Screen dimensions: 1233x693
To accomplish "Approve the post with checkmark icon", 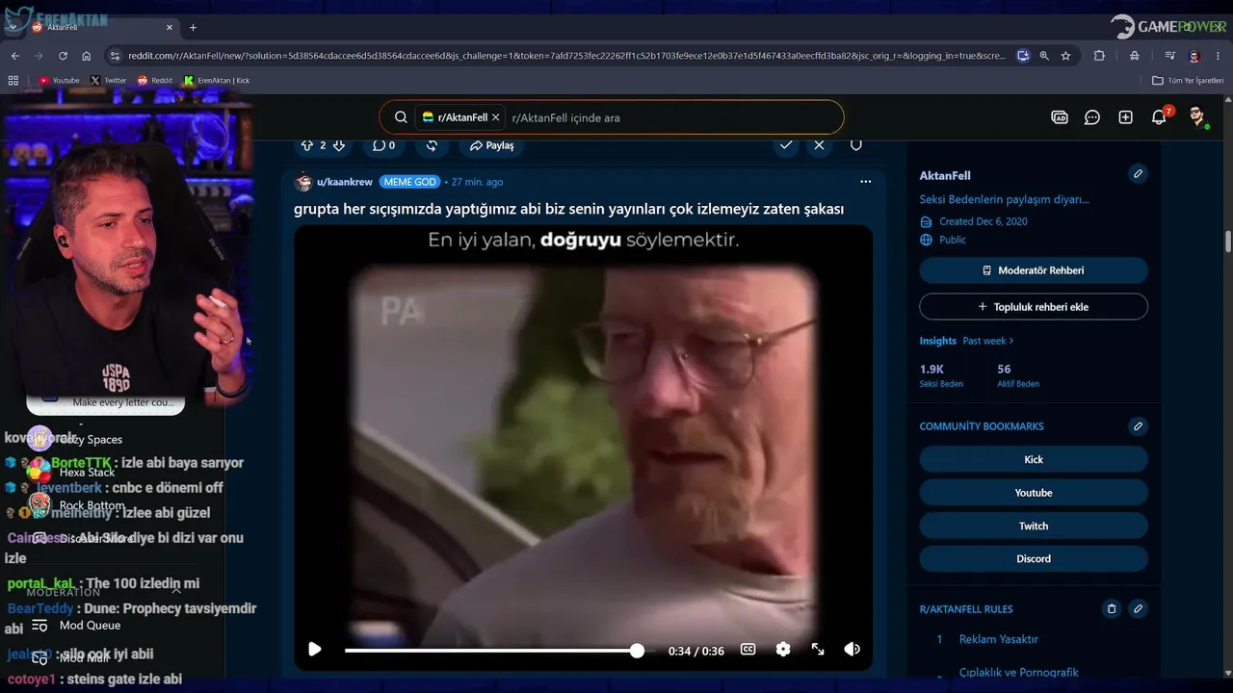I will (787, 144).
